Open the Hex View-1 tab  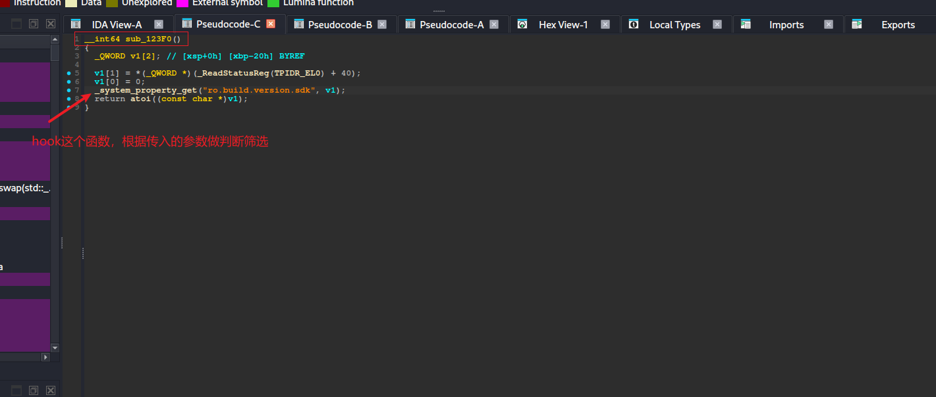point(563,24)
